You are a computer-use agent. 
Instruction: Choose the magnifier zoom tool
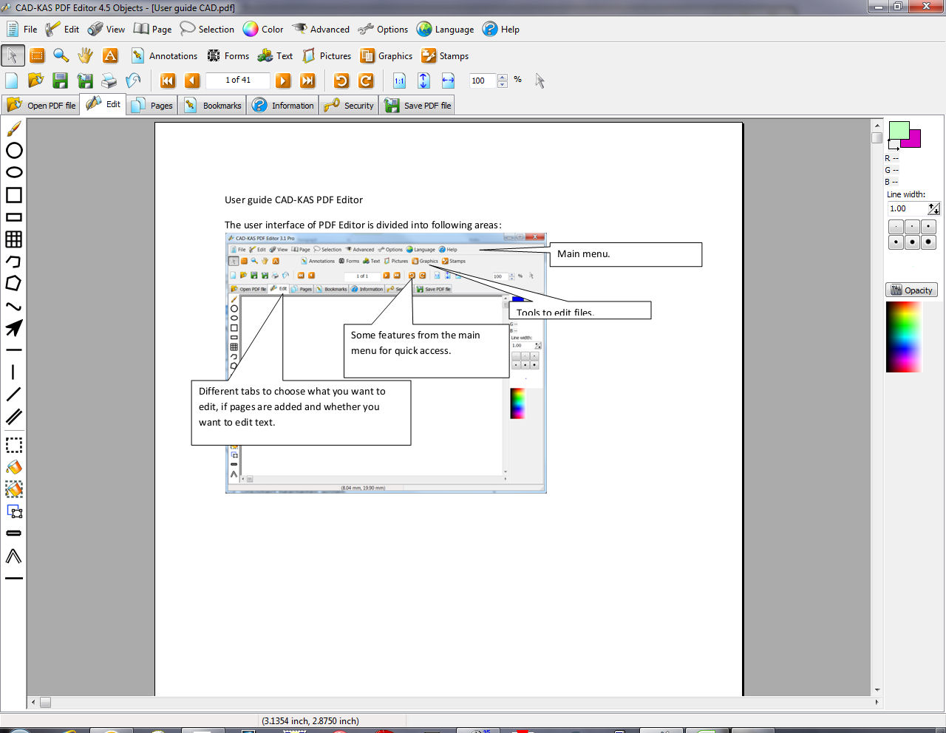61,55
